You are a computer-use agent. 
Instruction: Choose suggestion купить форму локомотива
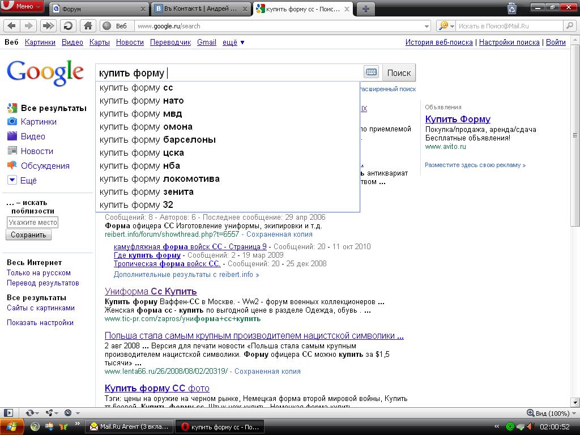tap(228, 179)
